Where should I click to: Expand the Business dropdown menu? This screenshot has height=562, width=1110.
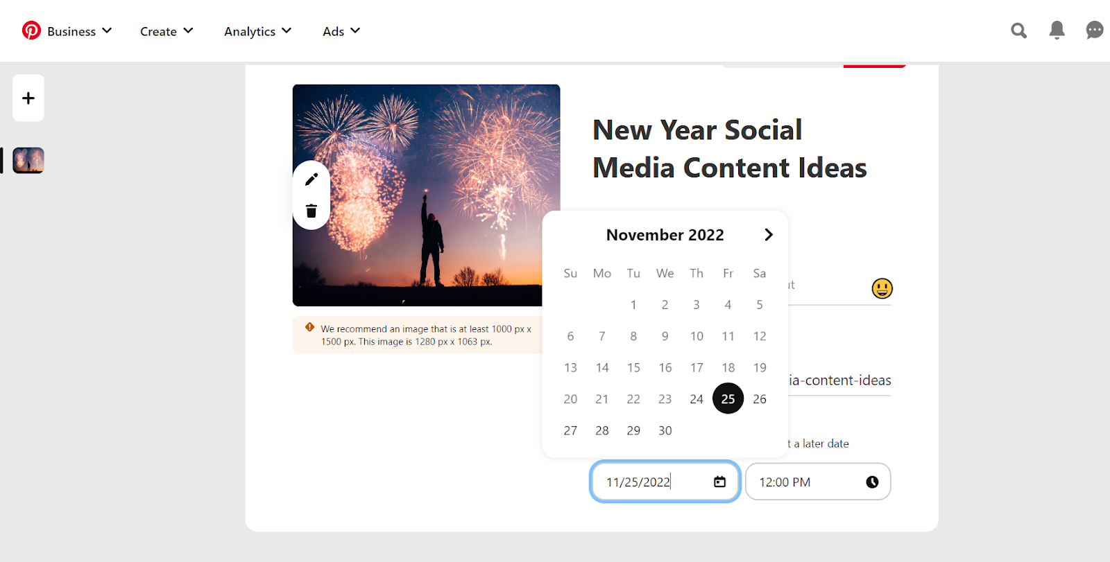coord(80,31)
